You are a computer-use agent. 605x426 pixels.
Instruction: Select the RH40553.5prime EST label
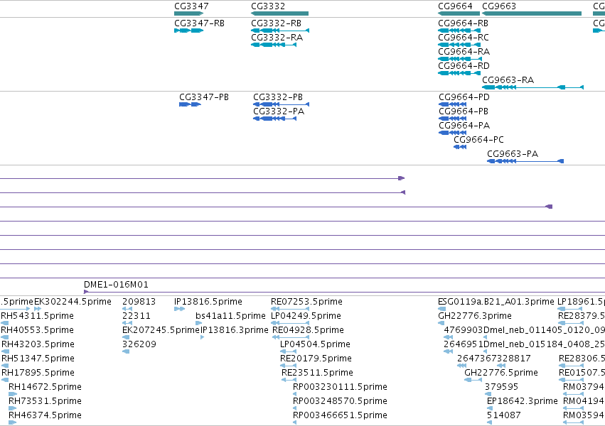click(x=37, y=330)
